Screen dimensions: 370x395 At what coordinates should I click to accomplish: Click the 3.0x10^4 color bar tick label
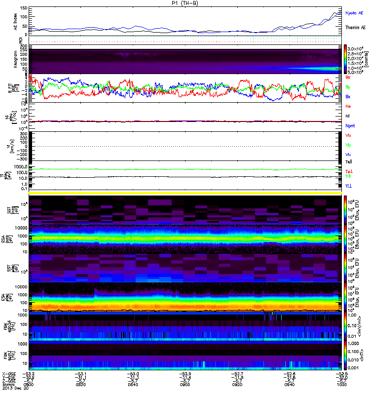(355, 48)
